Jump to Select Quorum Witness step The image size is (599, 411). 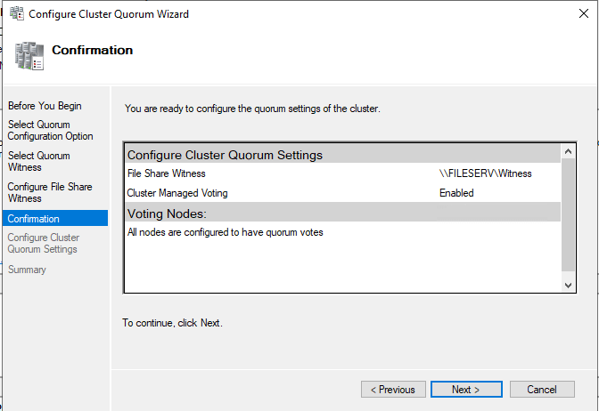point(38,161)
